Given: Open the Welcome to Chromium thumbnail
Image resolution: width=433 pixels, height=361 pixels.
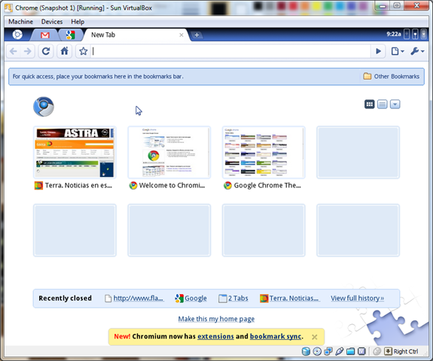Looking at the screenshot, I should (x=169, y=153).
